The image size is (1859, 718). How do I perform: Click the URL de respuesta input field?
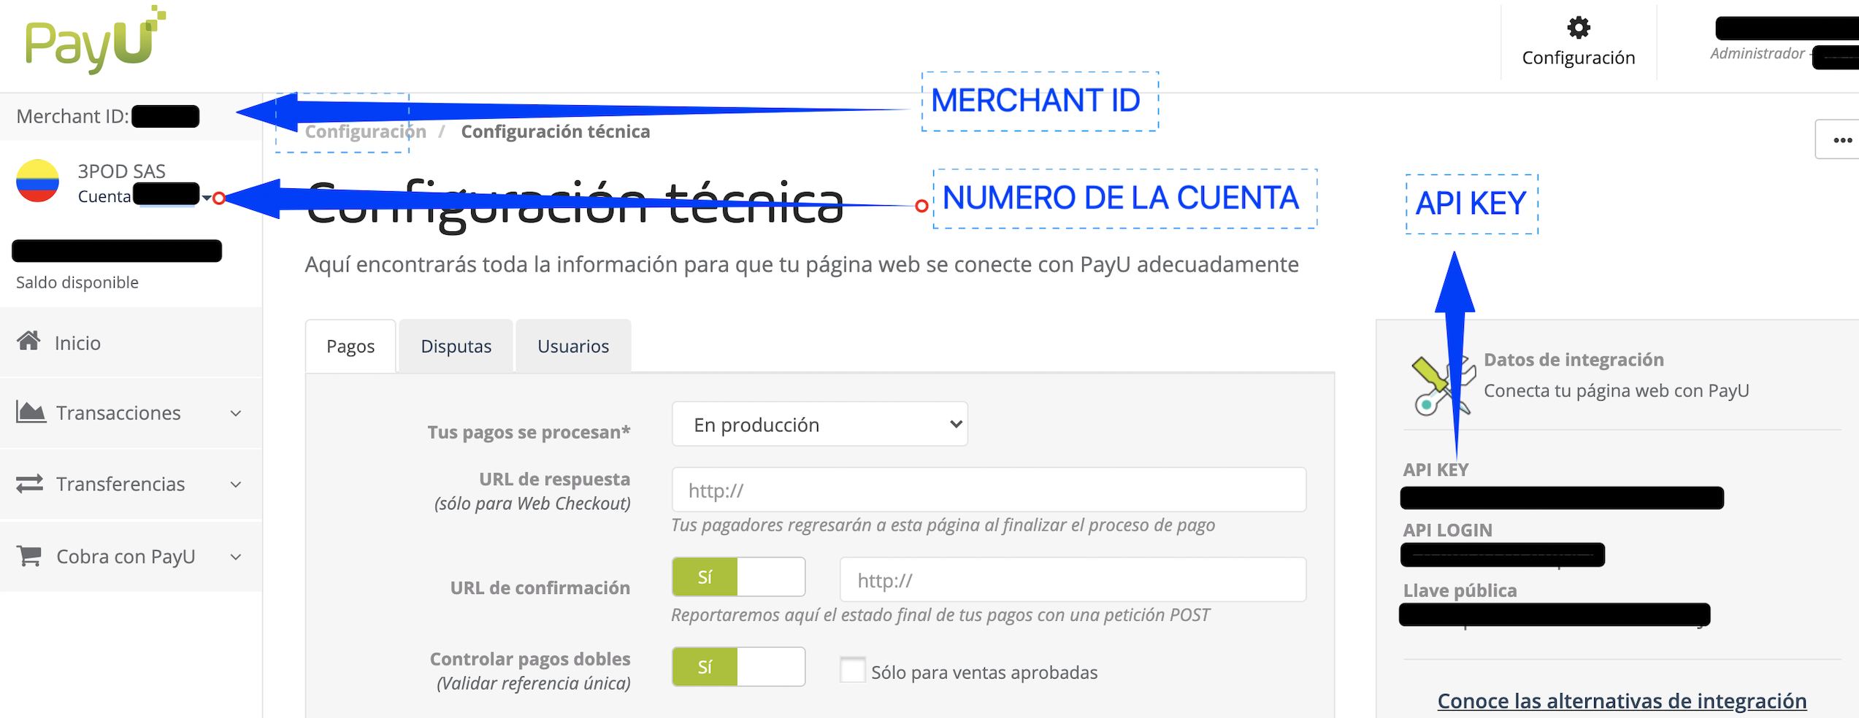coord(989,490)
